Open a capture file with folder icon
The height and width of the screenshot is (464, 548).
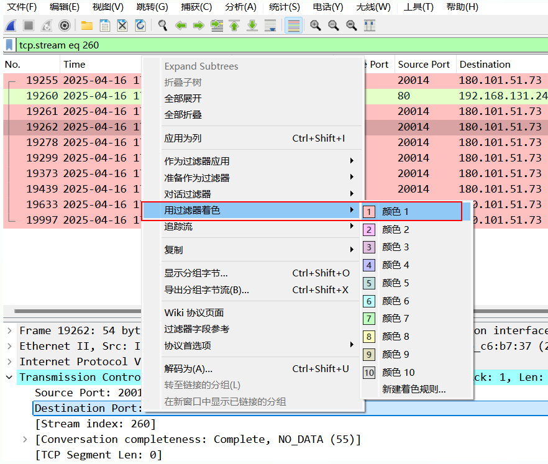(x=87, y=25)
